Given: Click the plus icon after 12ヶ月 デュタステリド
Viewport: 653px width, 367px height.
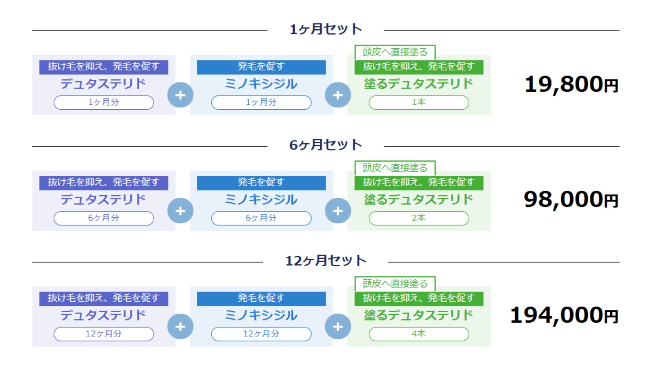Looking at the screenshot, I should pos(180,327).
